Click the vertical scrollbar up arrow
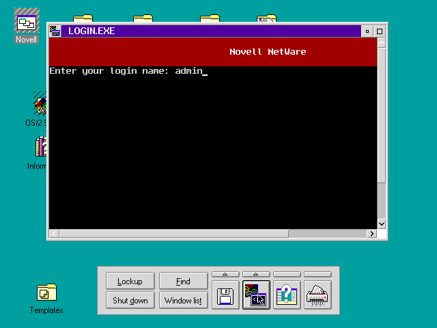 pyautogui.click(x=382, y=43)
